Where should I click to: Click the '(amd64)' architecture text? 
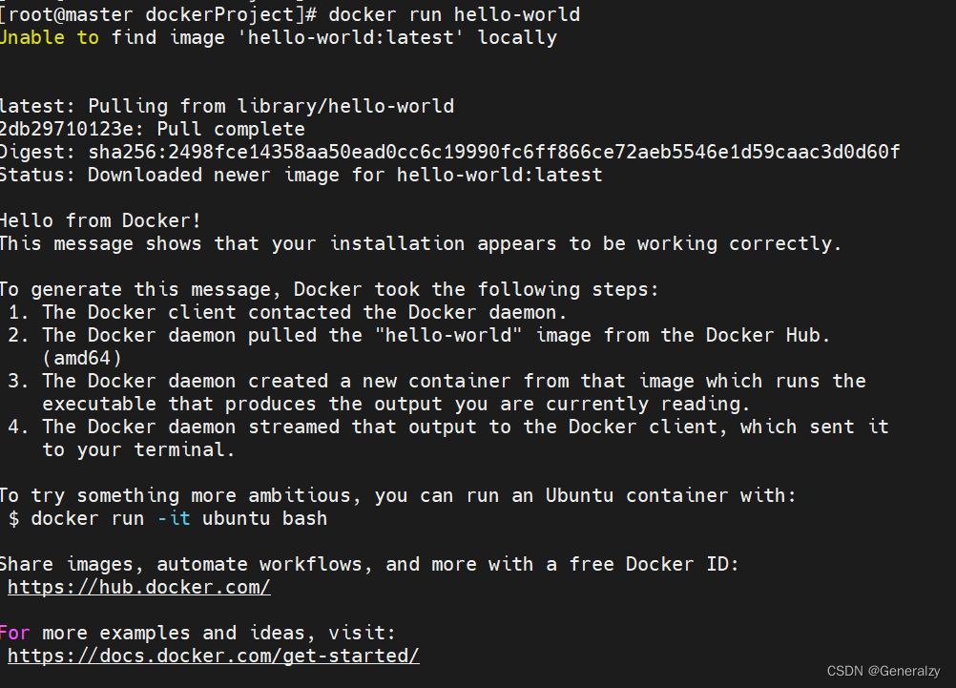coord(82,358)
